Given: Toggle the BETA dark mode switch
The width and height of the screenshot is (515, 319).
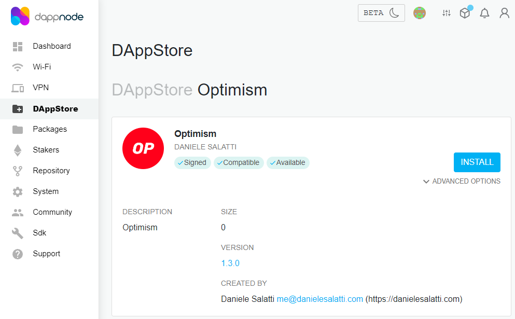Looking at the screenshot, I should pyautogui.click(x=381, y=13).
